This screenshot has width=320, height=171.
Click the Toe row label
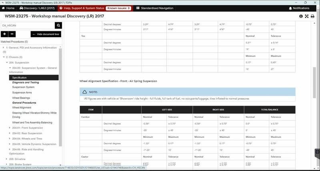[x=83, y=36]
